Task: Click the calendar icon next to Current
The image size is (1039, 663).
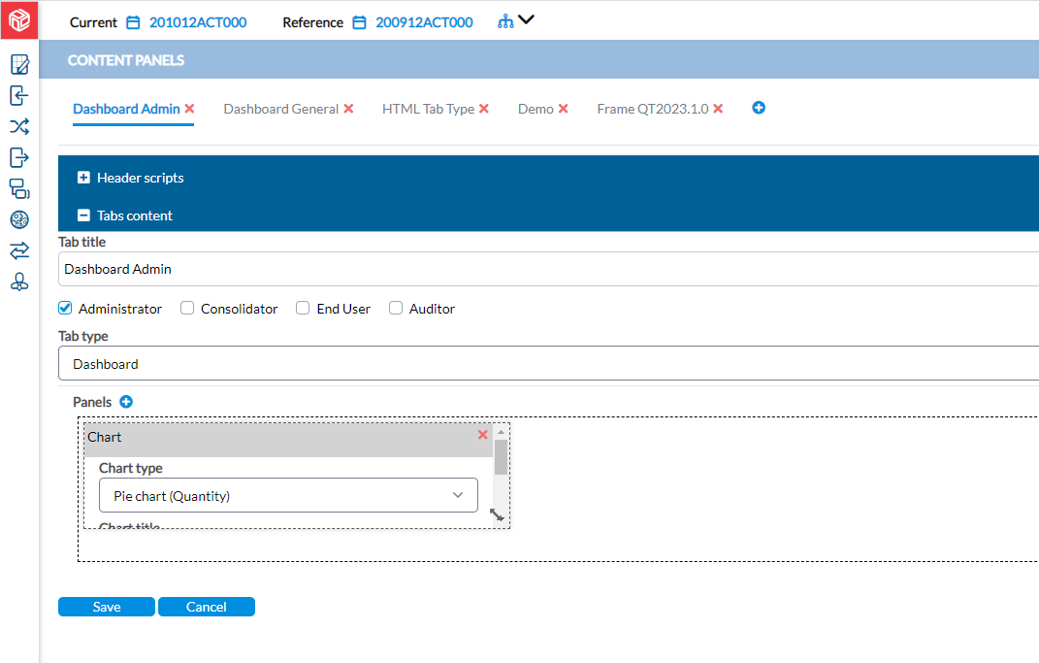Action: coord(133,22)
